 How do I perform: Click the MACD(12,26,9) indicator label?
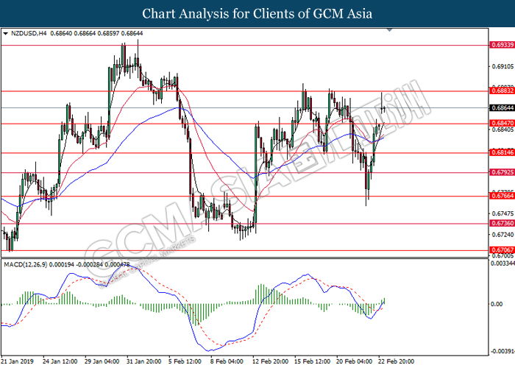pyautogui.click(x=29, y=264)
